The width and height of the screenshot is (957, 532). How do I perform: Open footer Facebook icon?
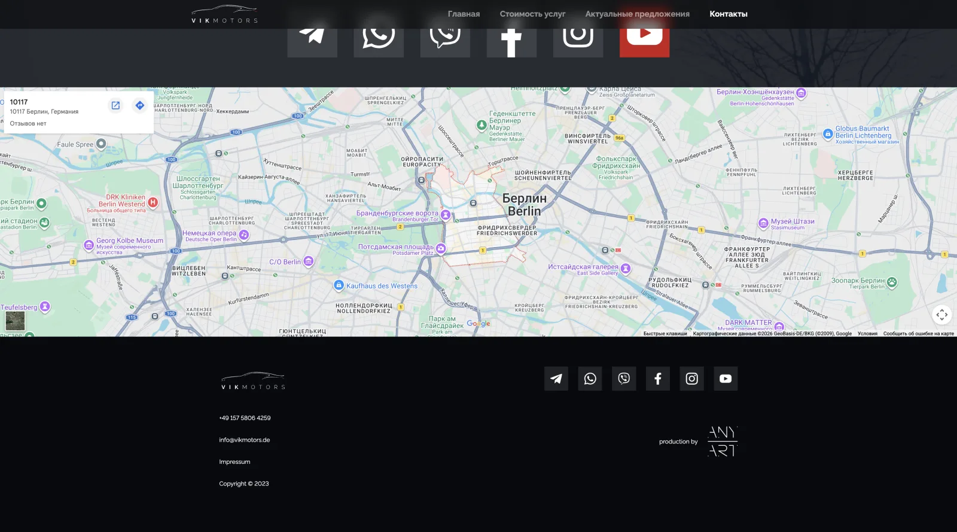coord(658,379)
